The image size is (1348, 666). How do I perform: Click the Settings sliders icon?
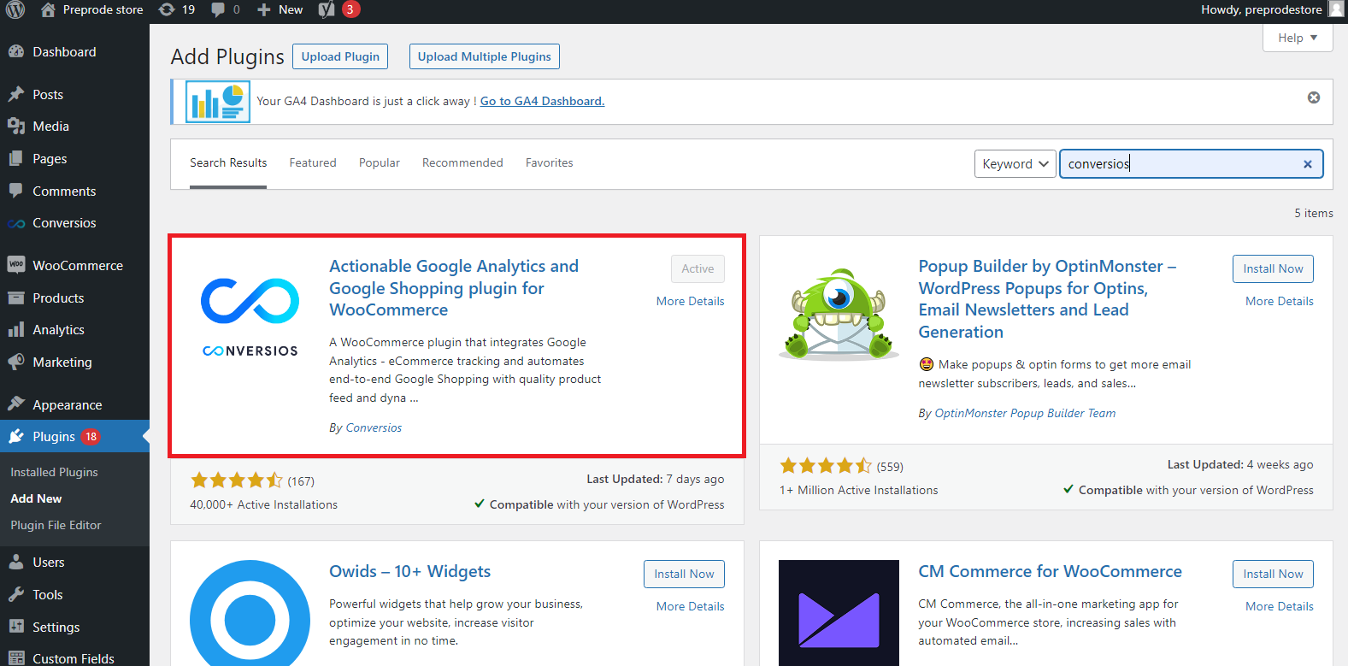(16, 627)
